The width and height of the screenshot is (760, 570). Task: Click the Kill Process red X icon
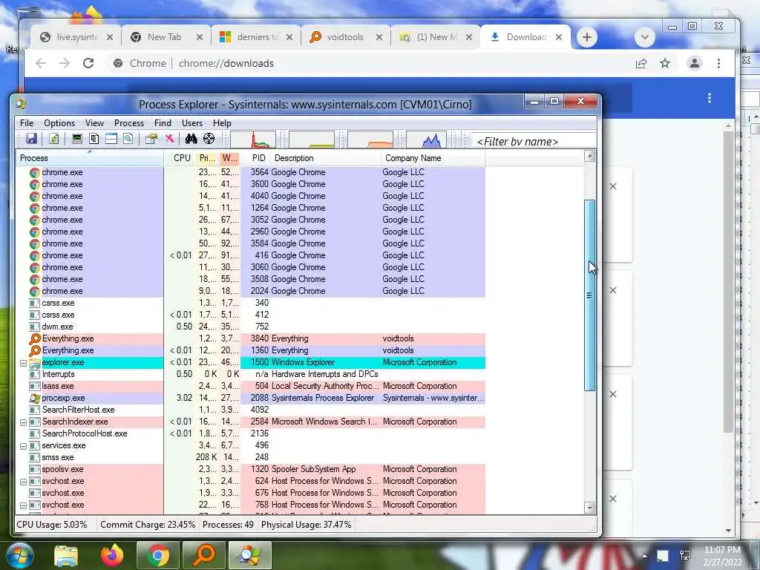click(169, 139)
